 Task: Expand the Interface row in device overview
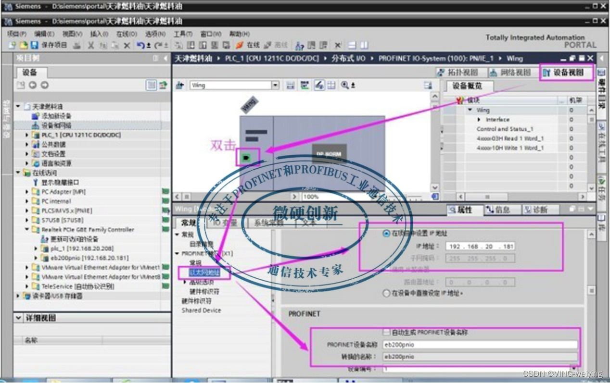pos(479,119)
